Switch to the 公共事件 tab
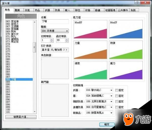Image resolution: width=152 pixels, height=130 pixels. pos(123,10)
